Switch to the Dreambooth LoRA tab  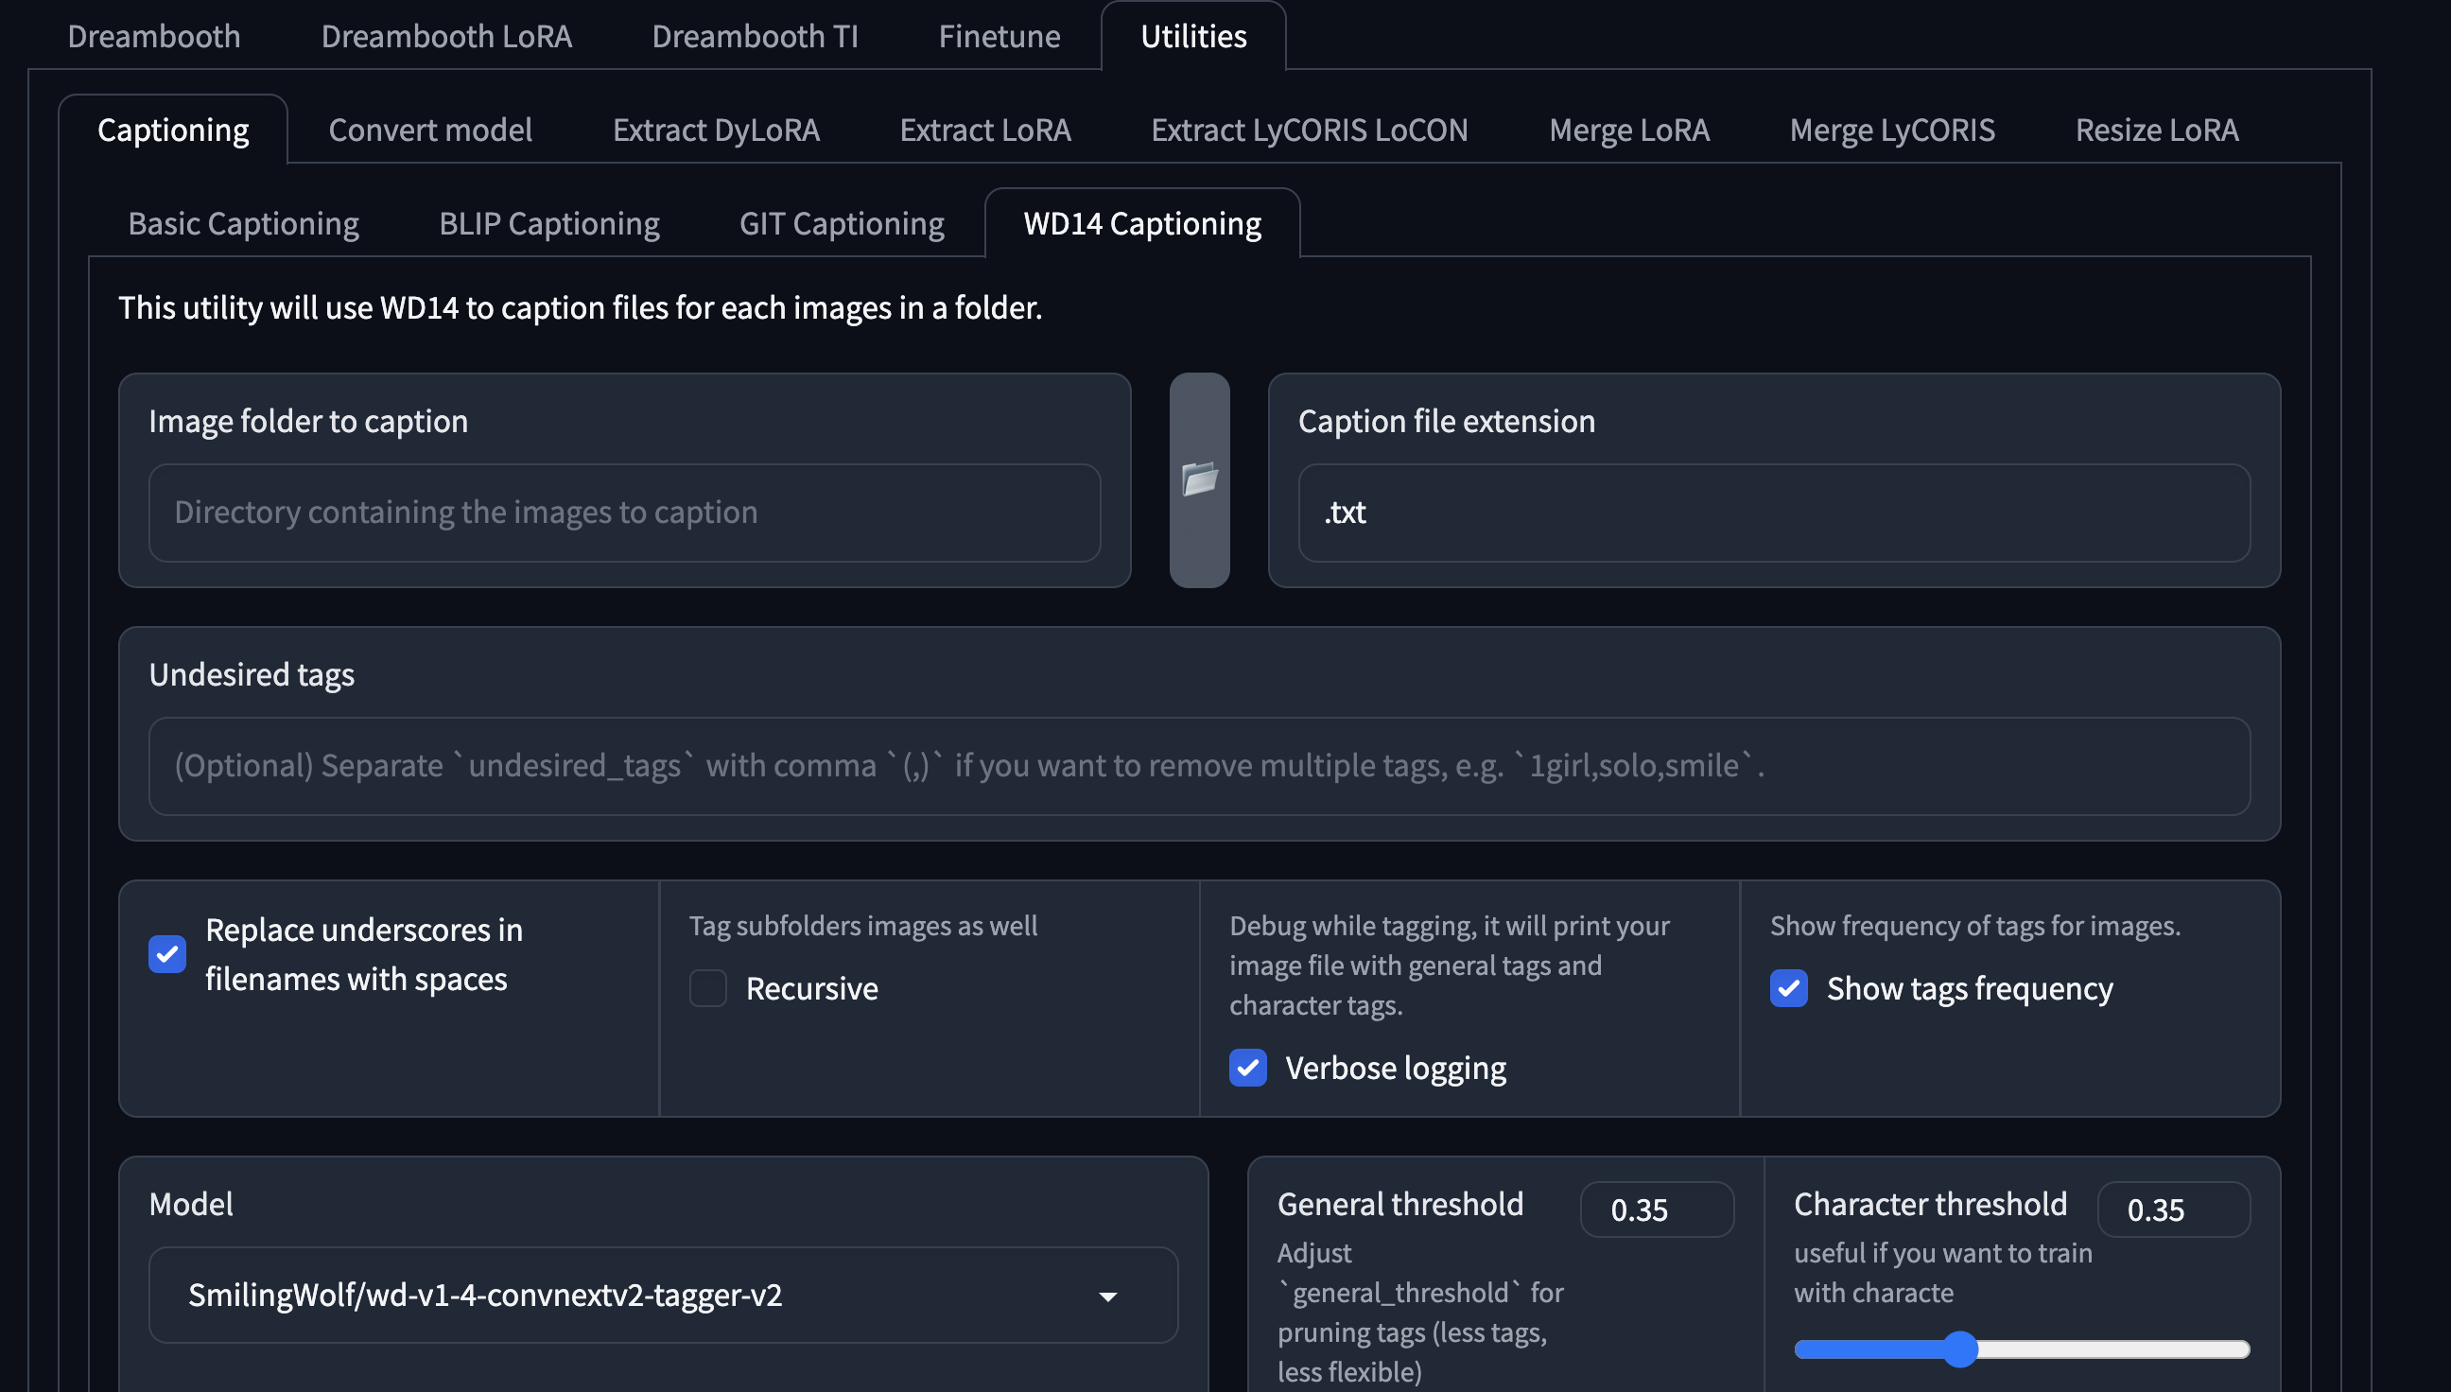pos(445,36)
